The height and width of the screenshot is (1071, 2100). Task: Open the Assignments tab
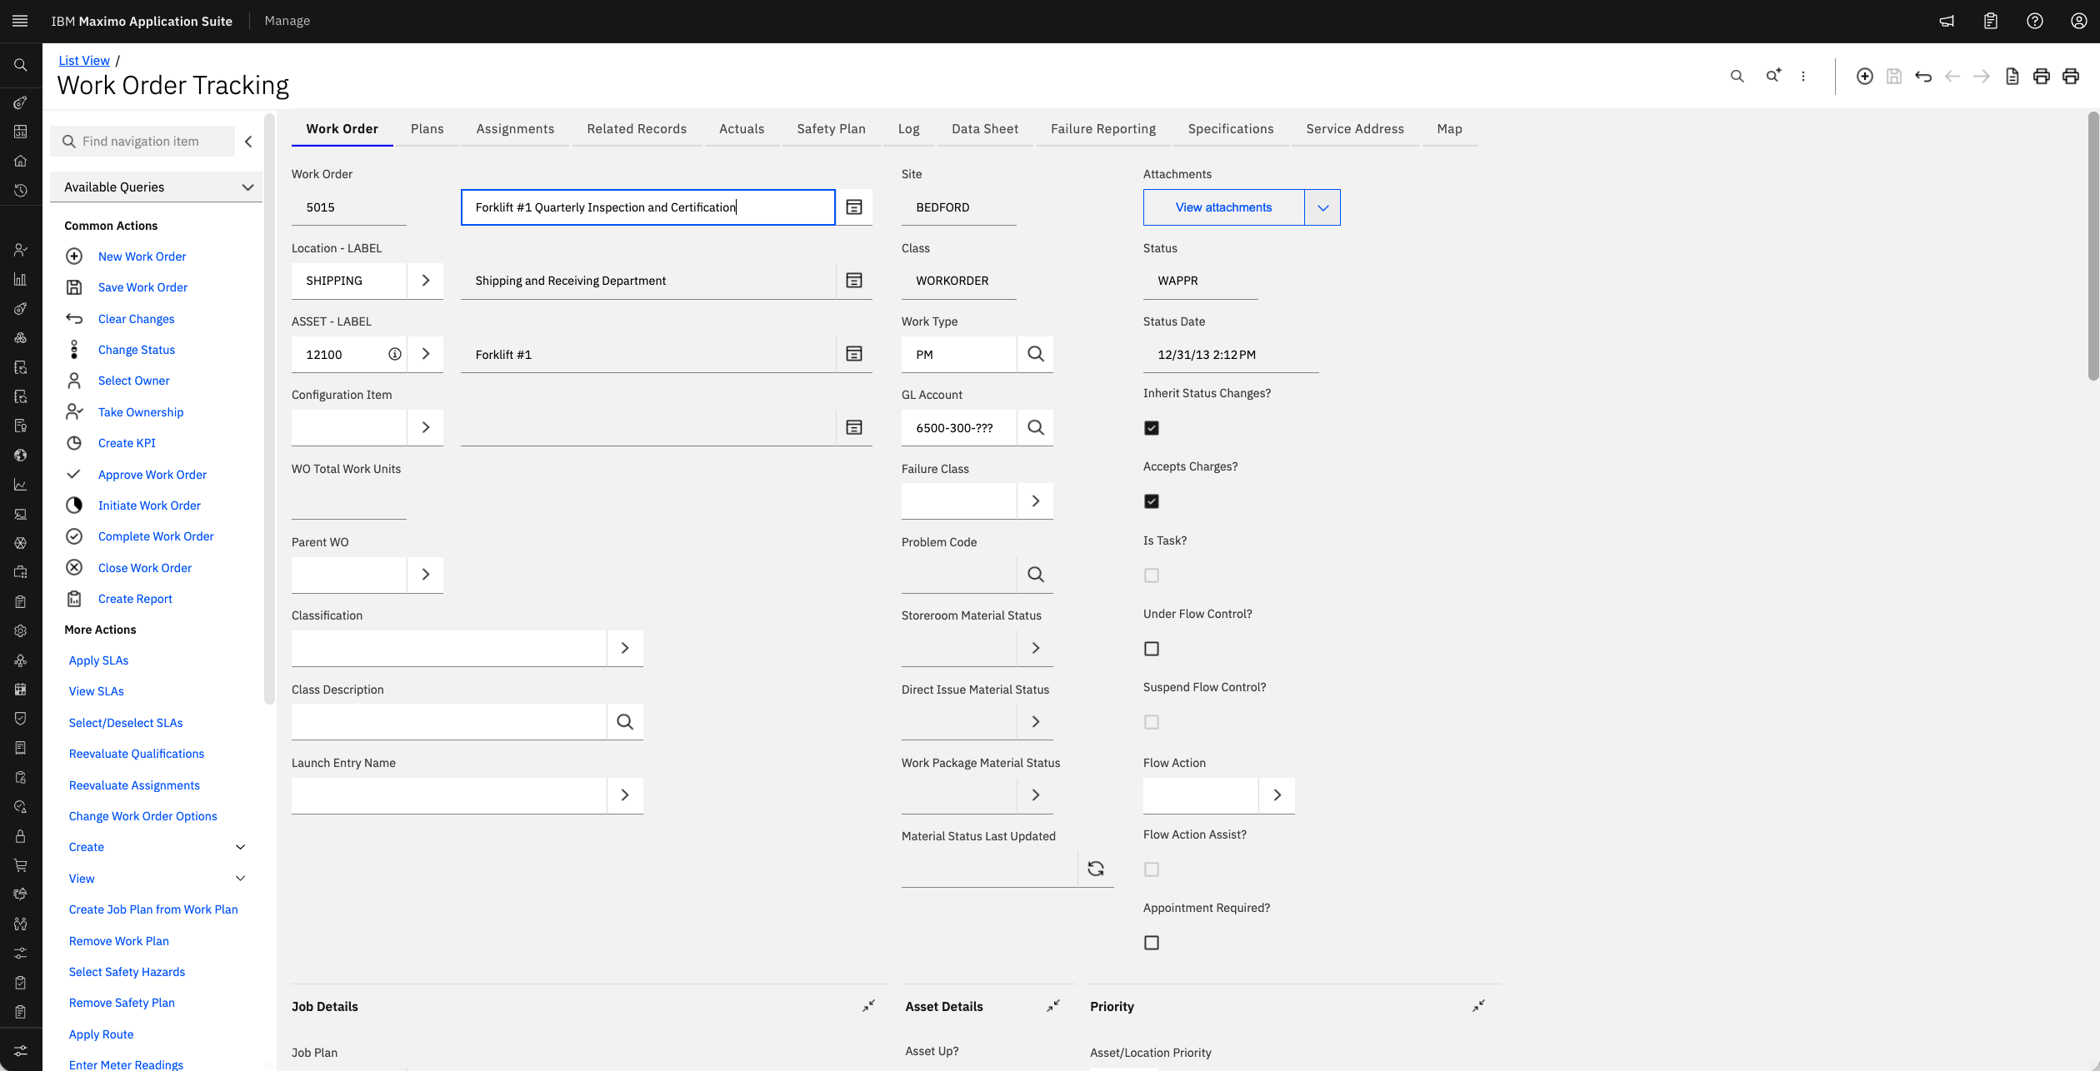tap(515, 129)
